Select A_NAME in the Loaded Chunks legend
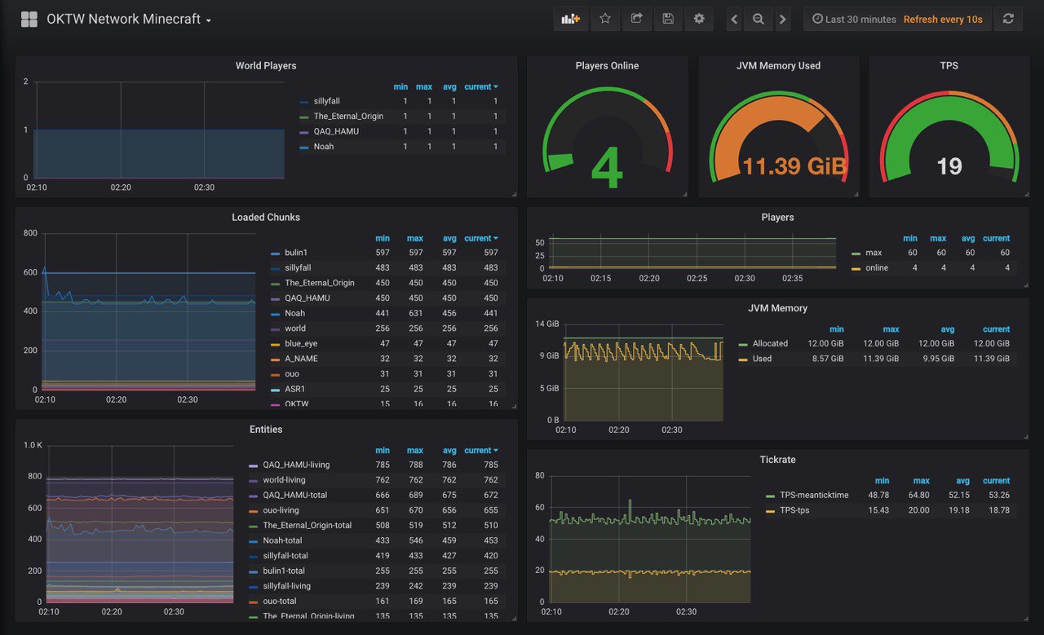This screenshot has height=635, width=1044. tap(301, 359)
